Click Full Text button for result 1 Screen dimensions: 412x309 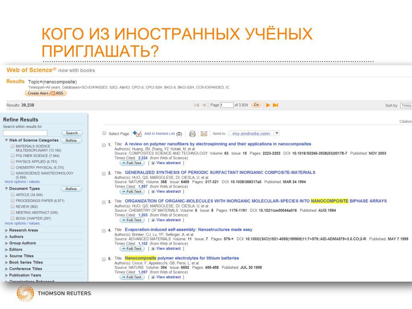click(x=132, y=163)
